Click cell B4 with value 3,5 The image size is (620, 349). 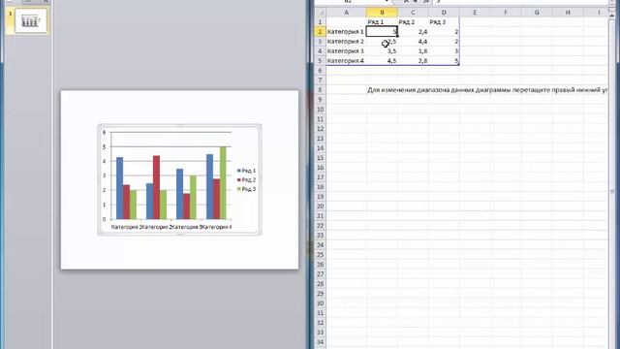tap(382, 51)
